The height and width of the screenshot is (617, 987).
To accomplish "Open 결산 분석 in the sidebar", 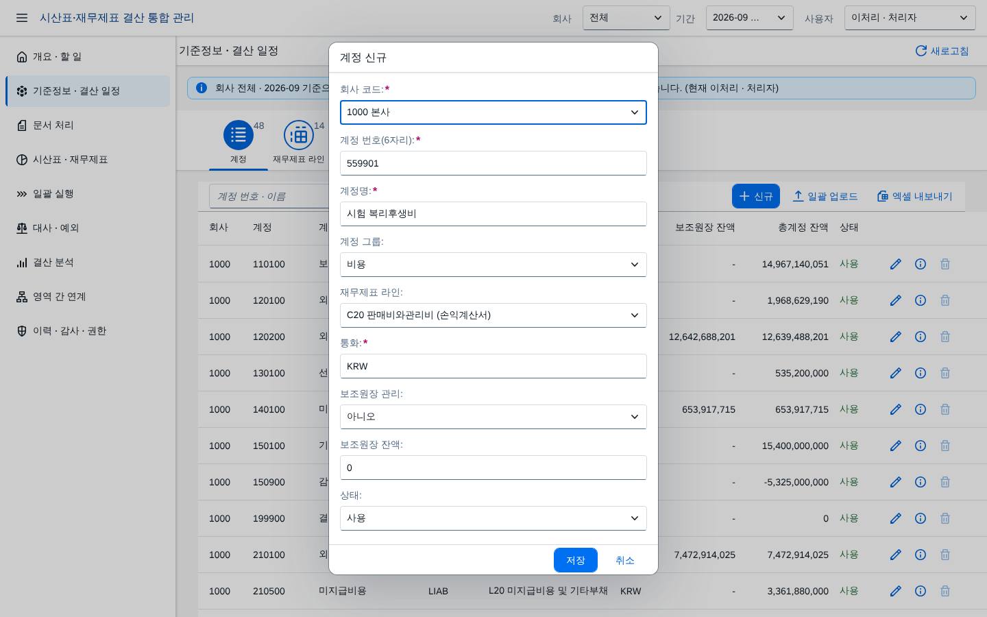I will click(88, 263).
